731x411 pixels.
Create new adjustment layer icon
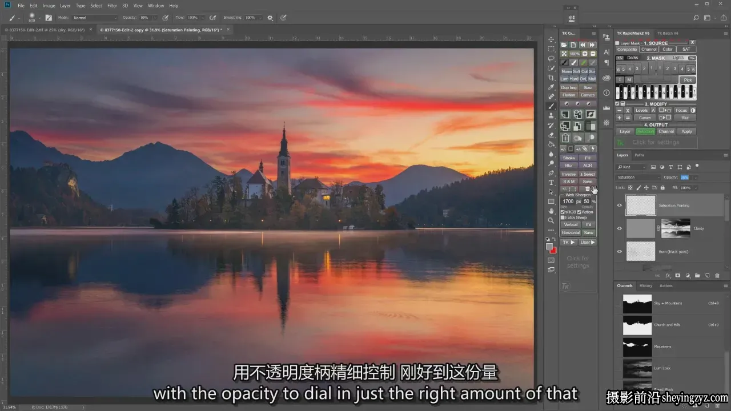tap(688, 275)
